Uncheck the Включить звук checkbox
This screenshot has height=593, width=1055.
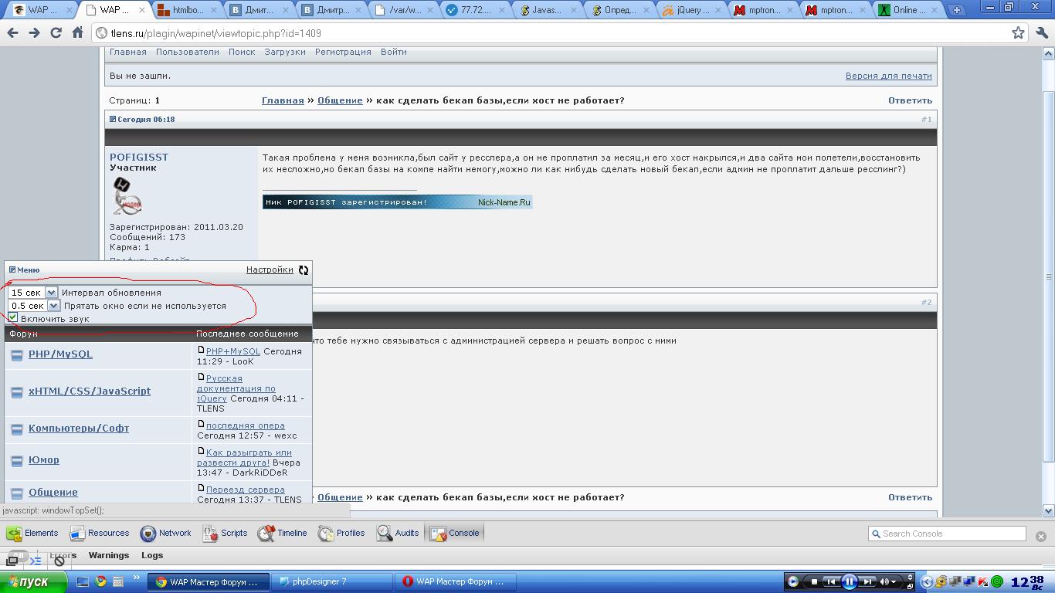coord(13,318)
